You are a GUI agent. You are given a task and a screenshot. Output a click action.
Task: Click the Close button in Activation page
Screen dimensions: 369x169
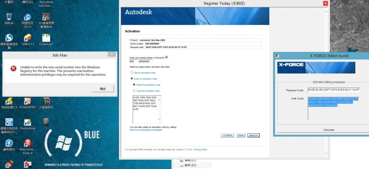[x=240, y=135]
